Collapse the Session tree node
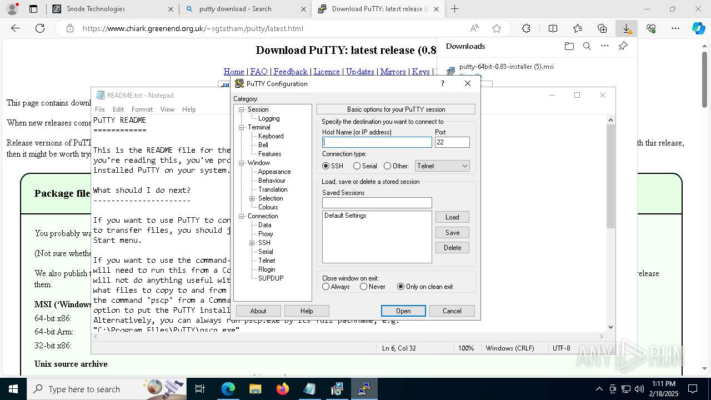Image resolution: width=711 pixels, height=400 pixels. pos(242,109)
